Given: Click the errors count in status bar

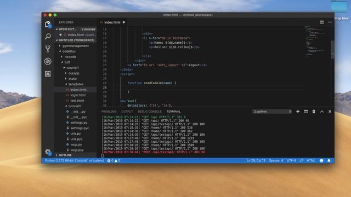Looking at the screenshot, I should (110, 160).
